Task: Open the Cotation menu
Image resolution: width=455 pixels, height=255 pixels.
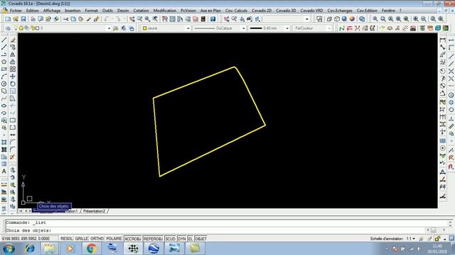Action: click(x=141, y=11)
